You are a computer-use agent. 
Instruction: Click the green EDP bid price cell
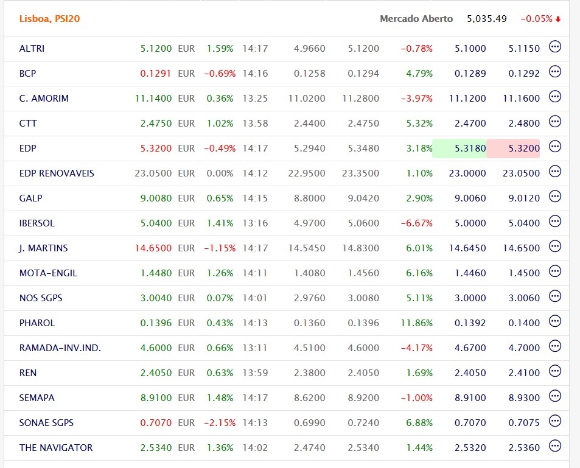pos(459,148)
